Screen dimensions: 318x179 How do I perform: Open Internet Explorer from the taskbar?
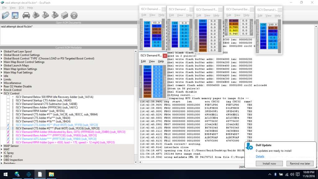pos(29,174)
